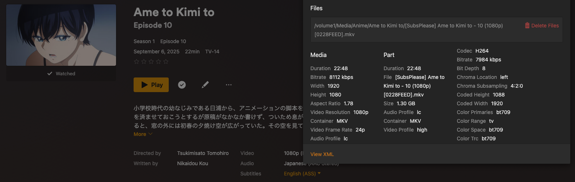Rate the episode three stars

[151, 62]
